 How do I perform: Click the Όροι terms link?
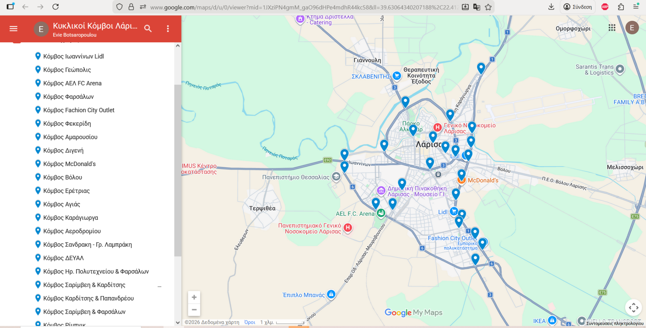(249, 322)
